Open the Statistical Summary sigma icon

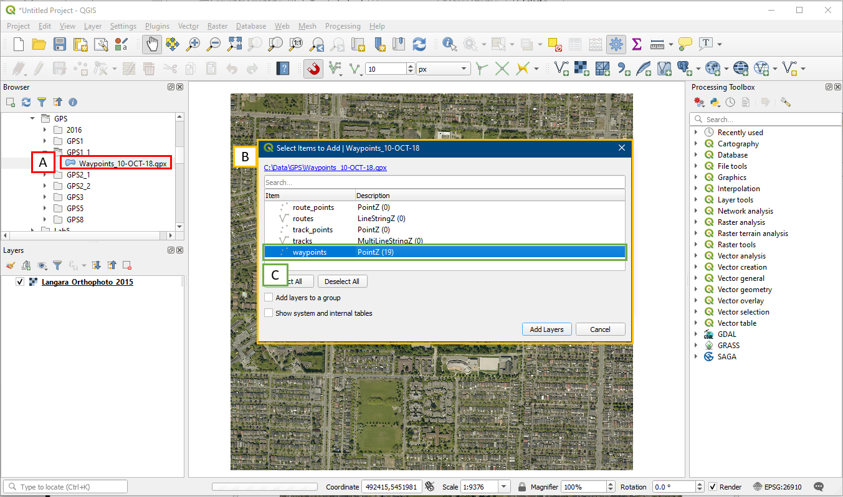[637, 44]
